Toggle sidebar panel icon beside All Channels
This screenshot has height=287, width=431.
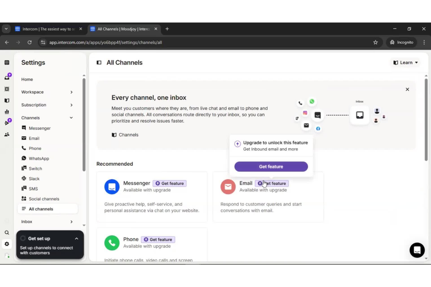(x=99, y=63)
